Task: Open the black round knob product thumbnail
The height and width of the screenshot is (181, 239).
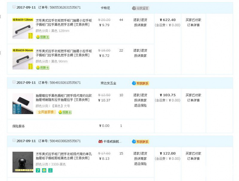Action: [23, 162]
